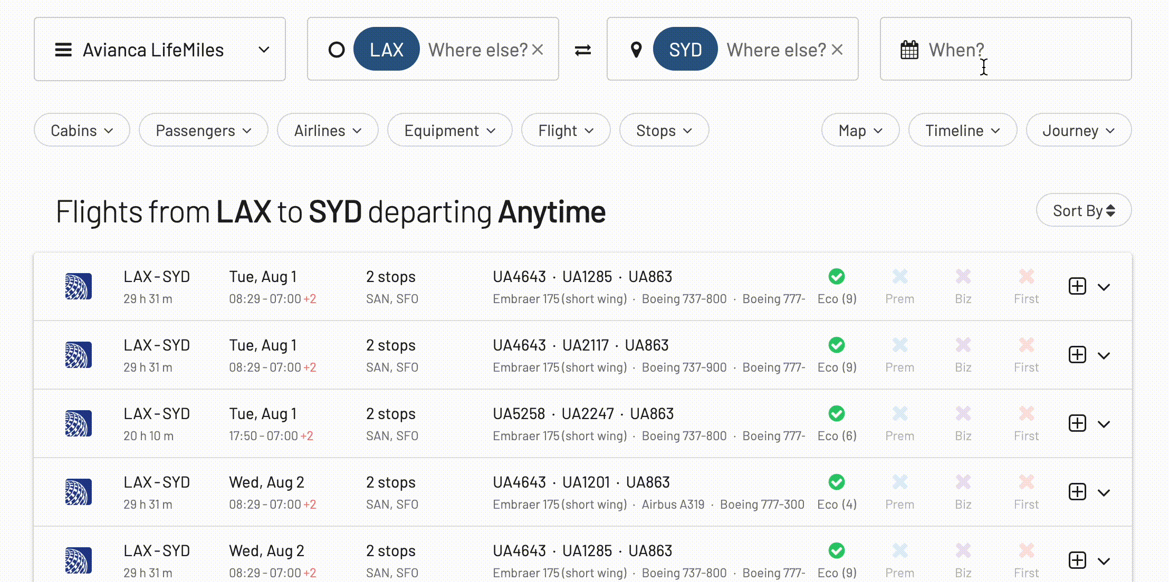Click the calendar icon in date field
The width and height of the screenshot is (1169, 582).
click(909, 50)
